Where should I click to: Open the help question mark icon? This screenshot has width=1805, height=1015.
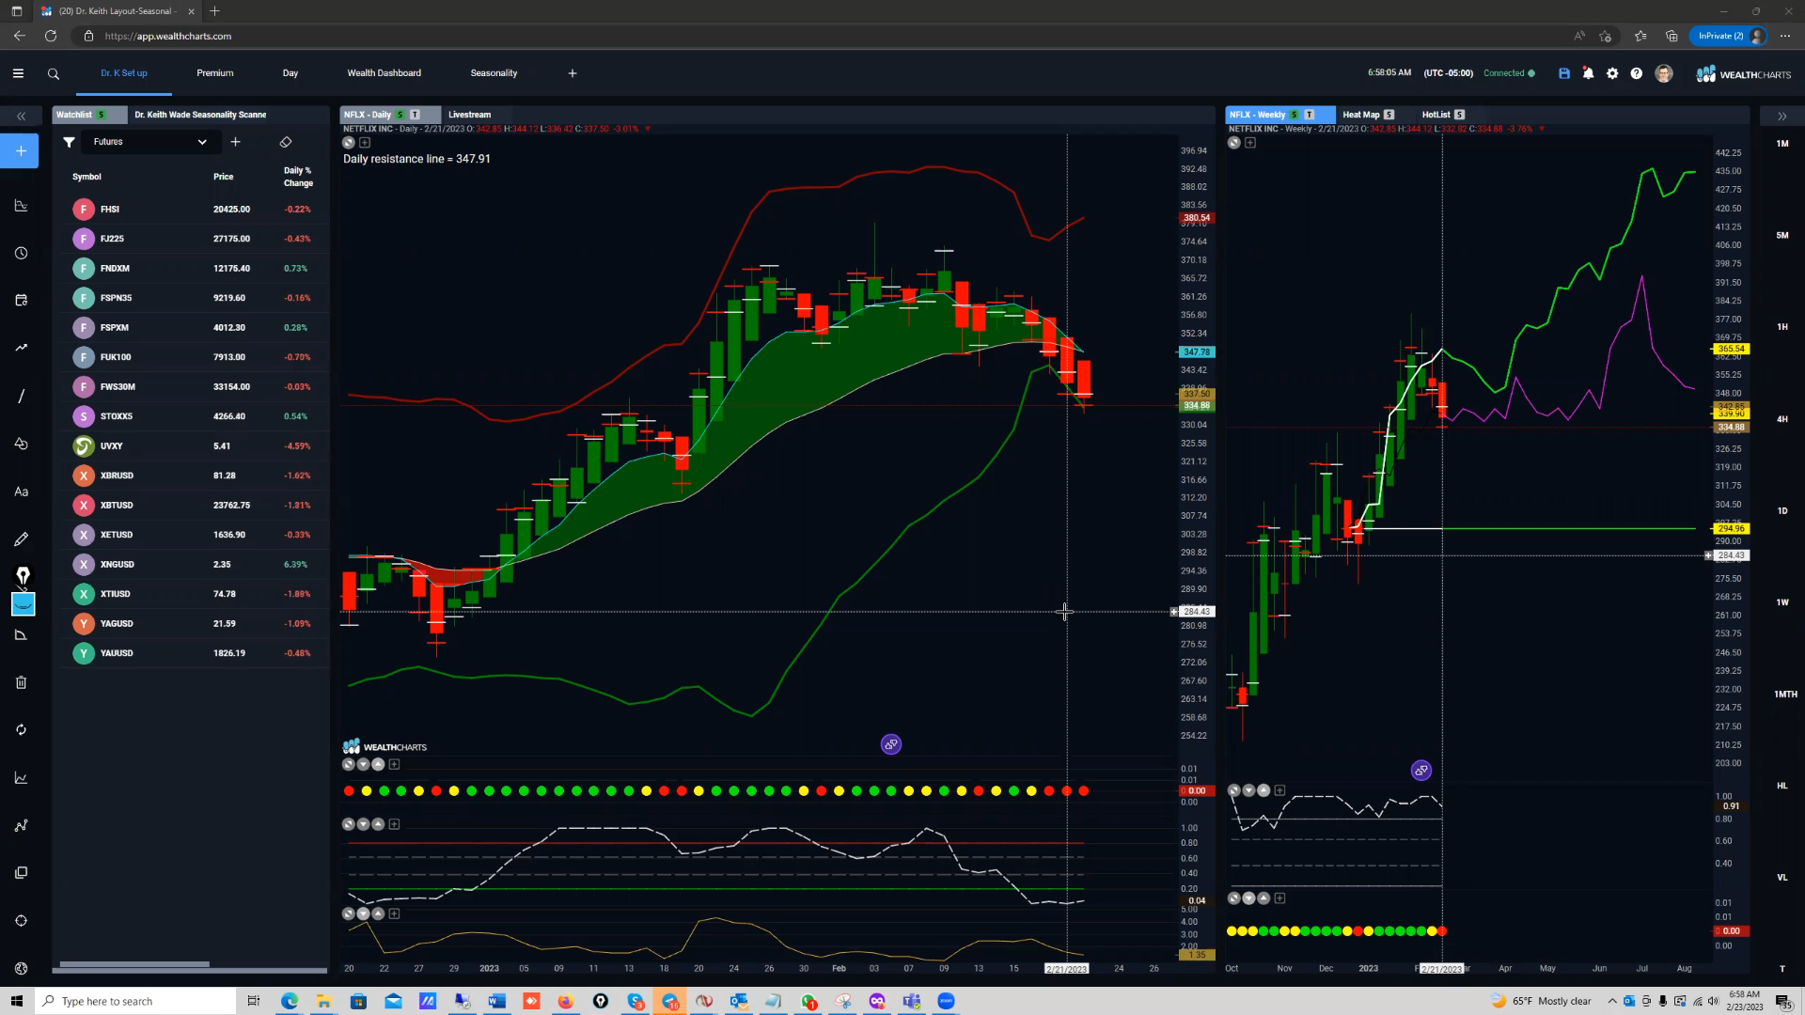[x=1637, y=73]
